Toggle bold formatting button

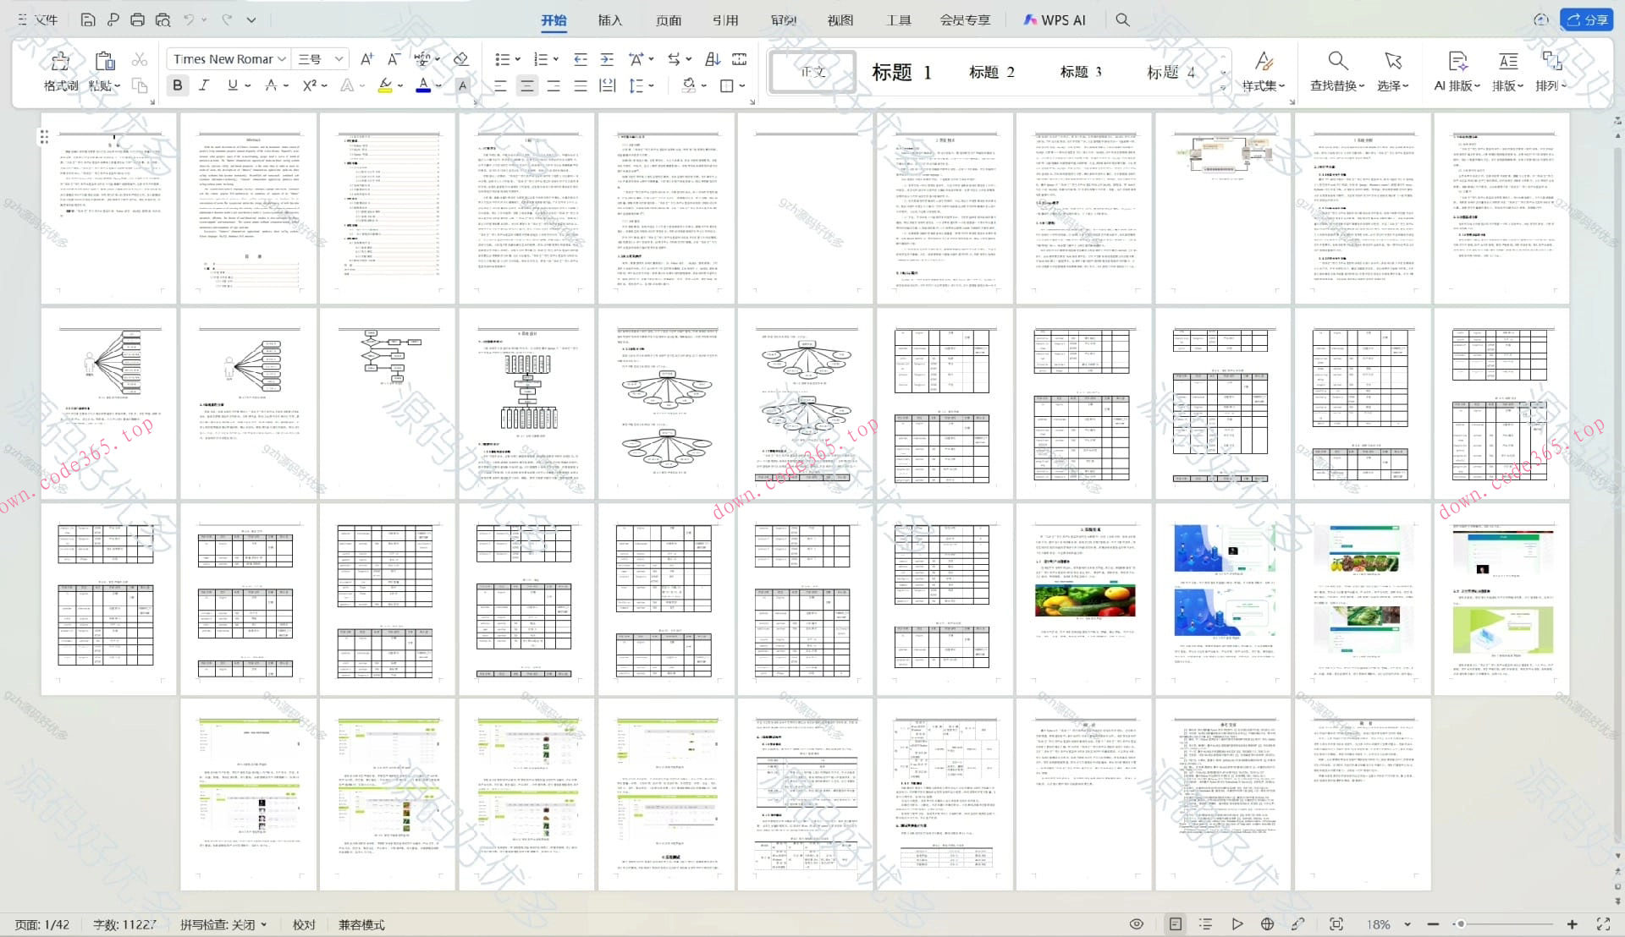coord(177,85)
